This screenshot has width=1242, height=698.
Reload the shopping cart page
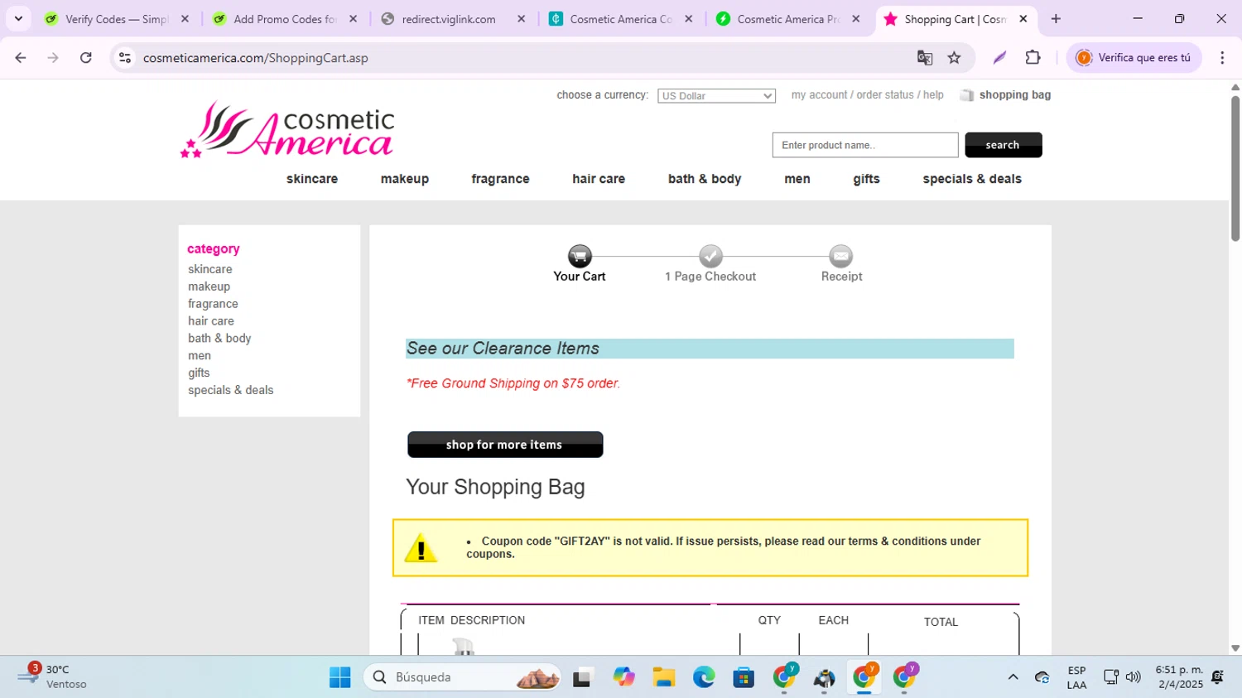pyautogui.click(x=85, y=58)
